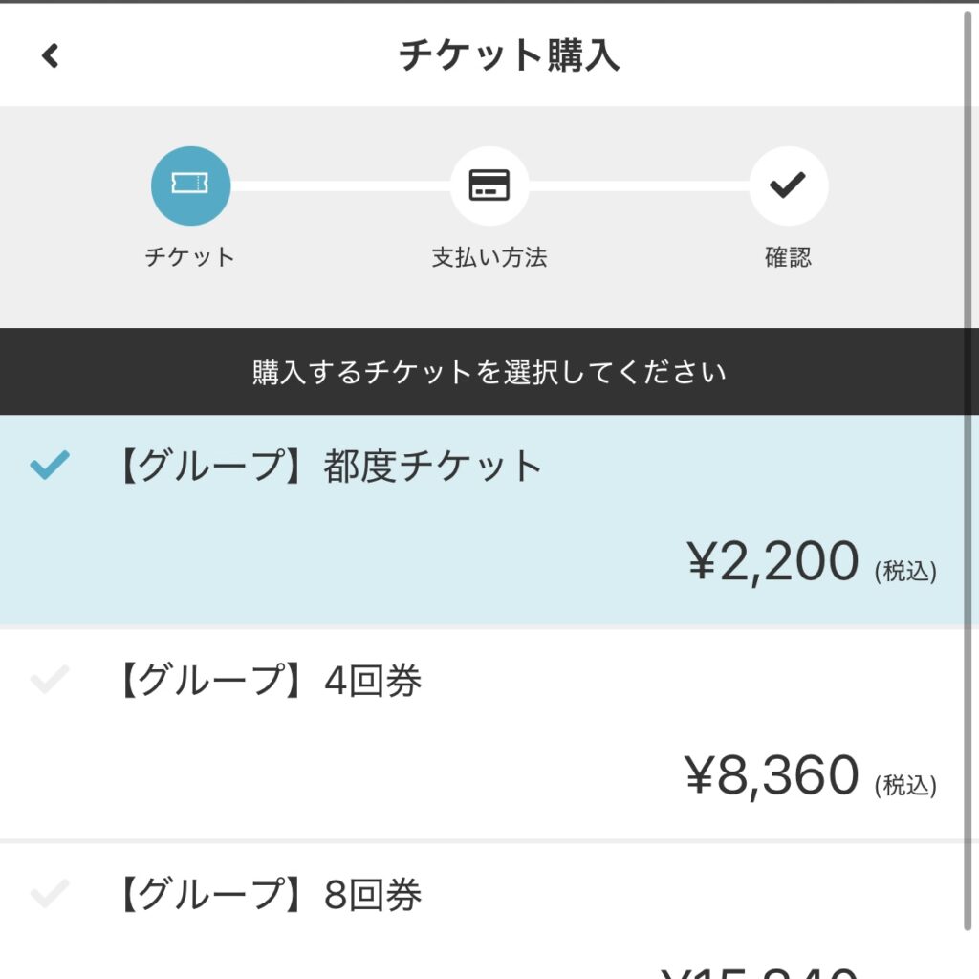The image size is (979, 979).
Task: Click the credit card payment step icon
Action: [489, 185]
